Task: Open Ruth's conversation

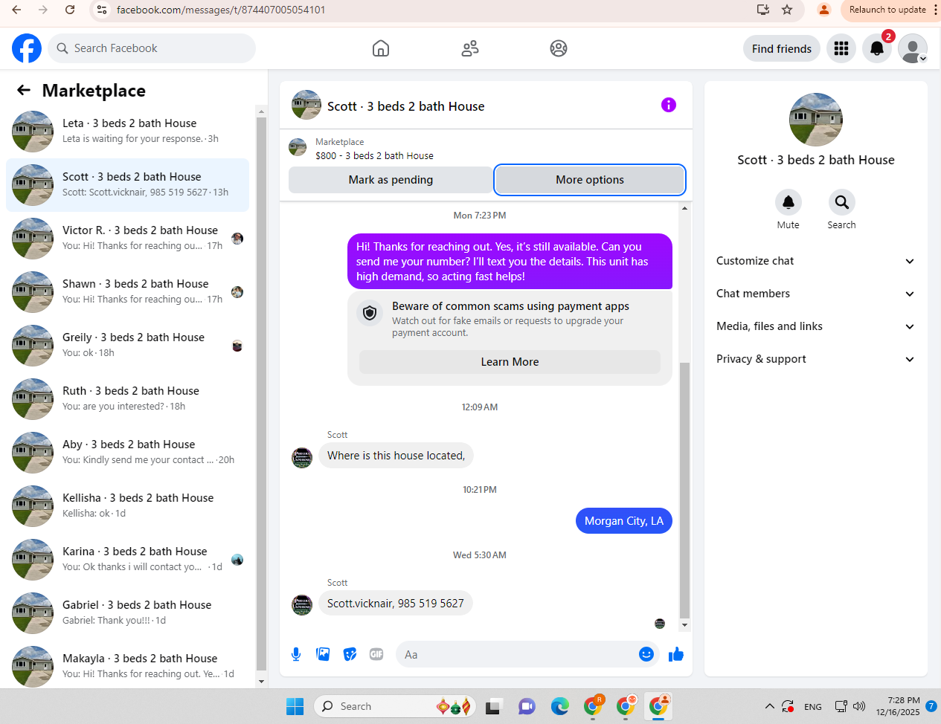Action: [x=127, y=399]
